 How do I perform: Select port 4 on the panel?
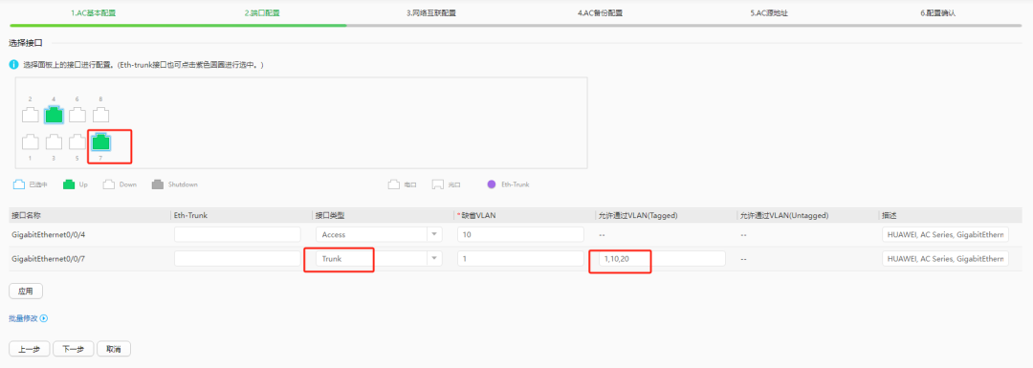click(54, 116)
